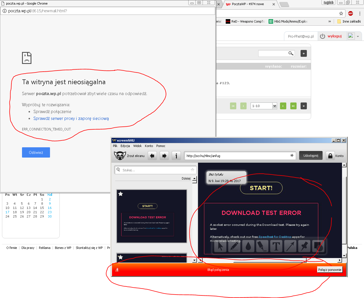Click the wyloguj link
This screenshot has height=298, width=364.
(x=335, y=36)
